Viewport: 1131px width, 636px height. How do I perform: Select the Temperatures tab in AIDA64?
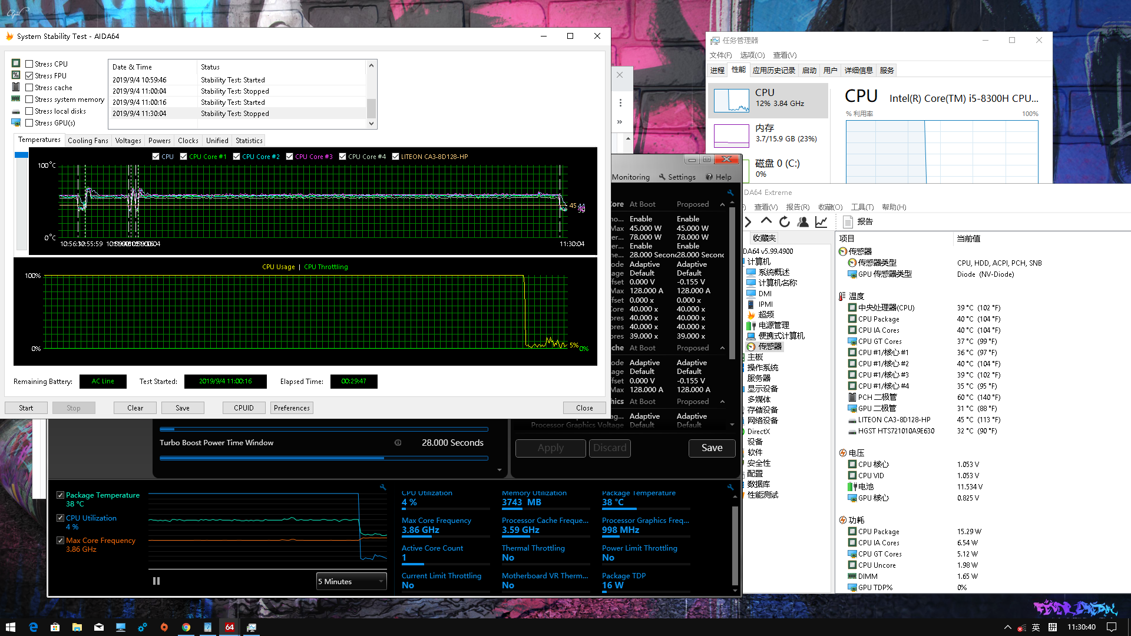coord(39,140)
